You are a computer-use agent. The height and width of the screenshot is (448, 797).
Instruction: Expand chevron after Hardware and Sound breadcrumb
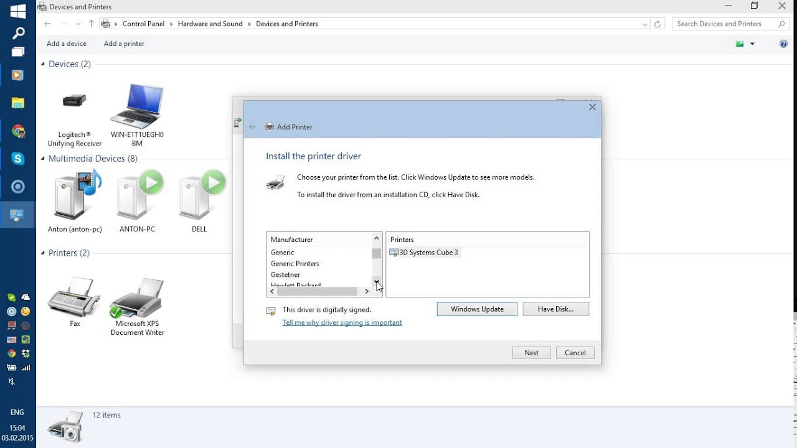(249, 24)
